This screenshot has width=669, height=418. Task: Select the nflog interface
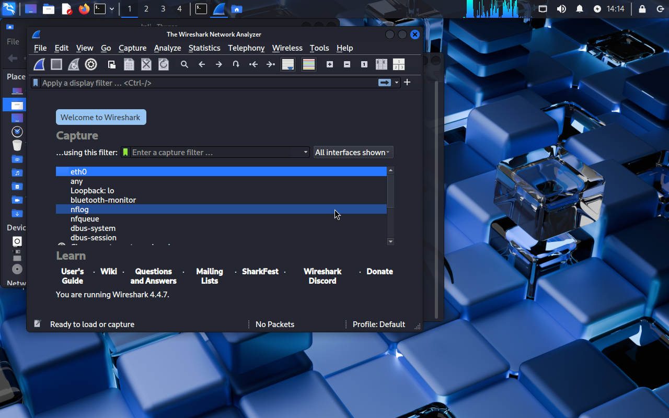click(x=221, y=209)
